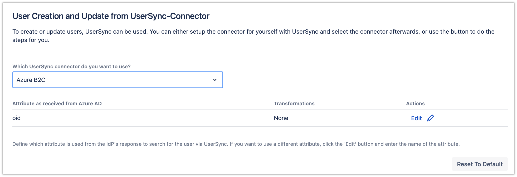Open the Azure B2C connector select box
Image resolution: width=517 pixels, height=177 pixels.
tap(118, 80)
